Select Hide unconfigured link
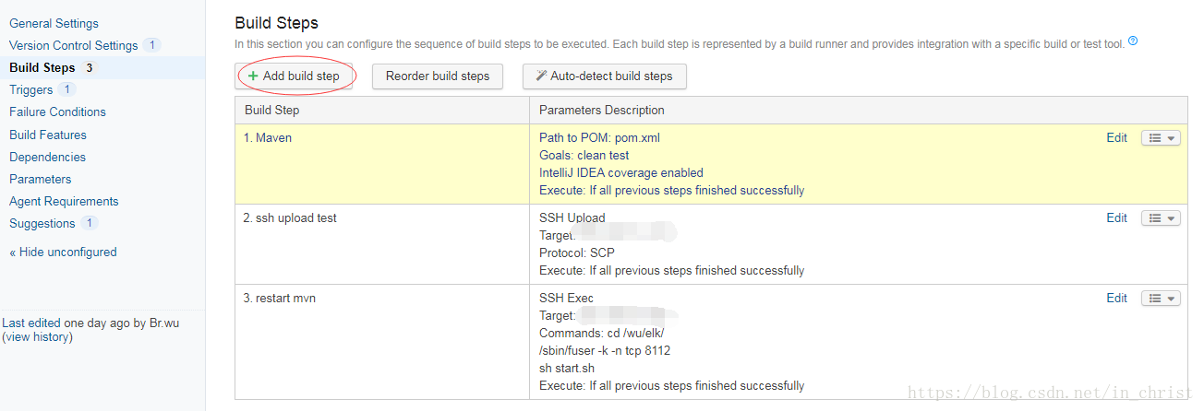Image resolution: width=1204 pixels, height=411 pixels. [63, 252]
